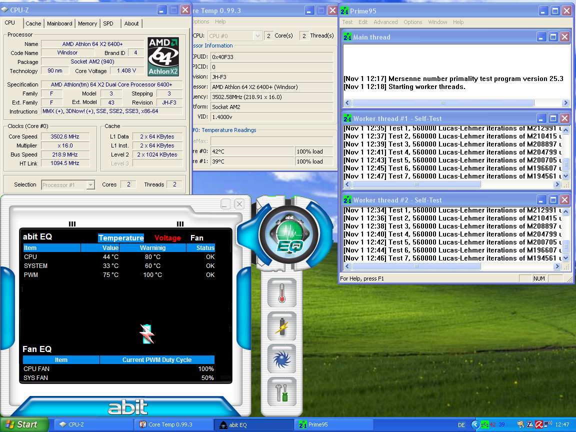Open the abit EQ temperature thermometer icon
The width and height of the screenshot is (576, 432).
[x=282, y=293]
